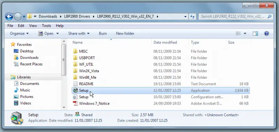279x132 pixels.
Task: Open the File menu
Action: coord(10,26)
